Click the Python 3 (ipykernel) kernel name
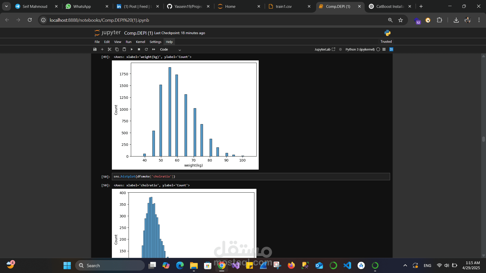Viewport: 486px width, 273px height. (x=360, y=49)
